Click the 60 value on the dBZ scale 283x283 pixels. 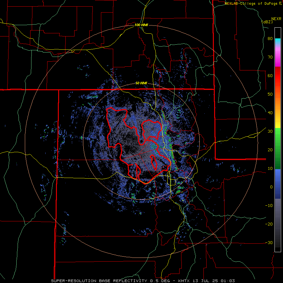coord(270,75)
